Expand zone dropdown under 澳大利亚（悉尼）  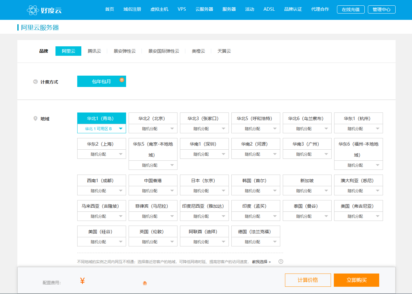pos(358,191)
